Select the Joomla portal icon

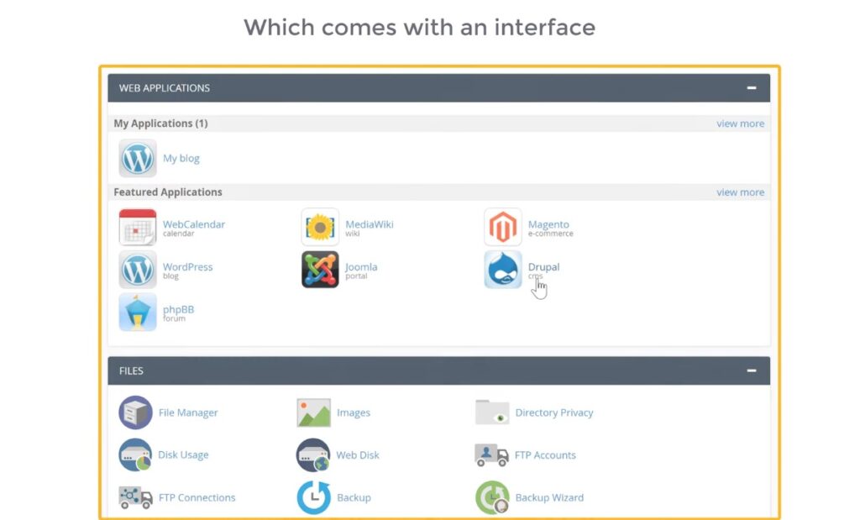pyautogui.click(x=320, y=270)
